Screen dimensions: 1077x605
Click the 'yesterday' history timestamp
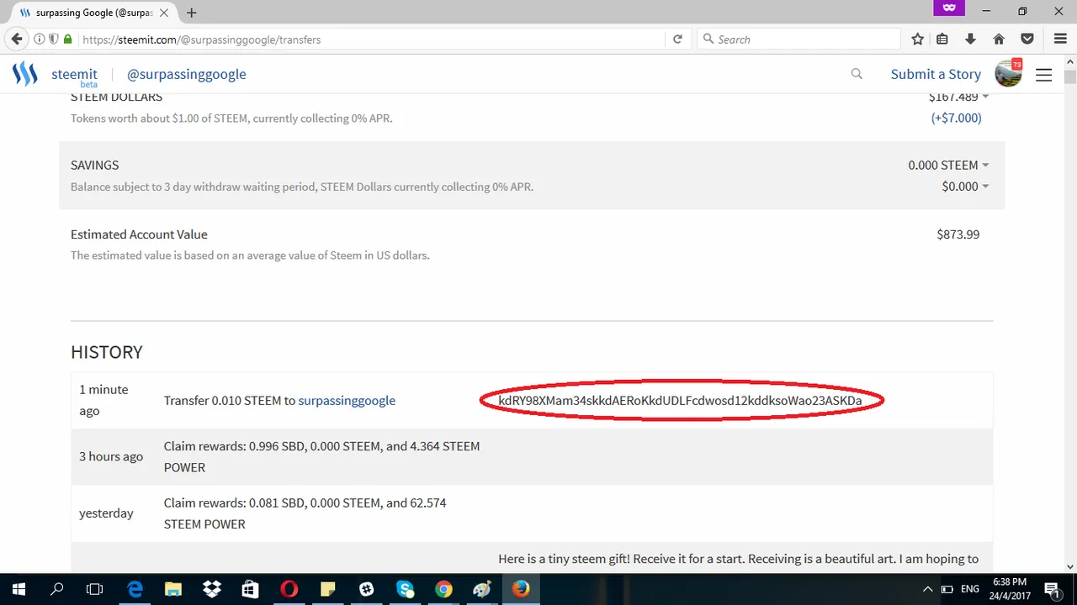point(106,513)
